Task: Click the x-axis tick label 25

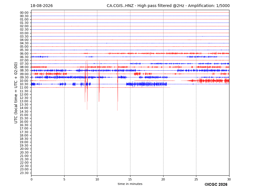Action: click(x=196, y=179)
